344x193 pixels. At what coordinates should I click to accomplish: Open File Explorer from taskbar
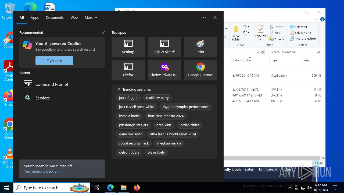pos(123,188)
